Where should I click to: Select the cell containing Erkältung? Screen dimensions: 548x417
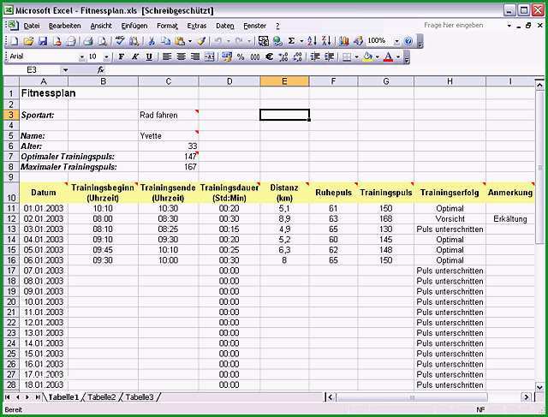pyautogui.click(x=510, y=219)
